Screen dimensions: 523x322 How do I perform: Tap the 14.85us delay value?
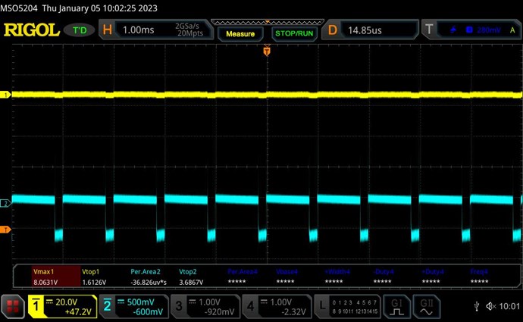click(365, 30)
